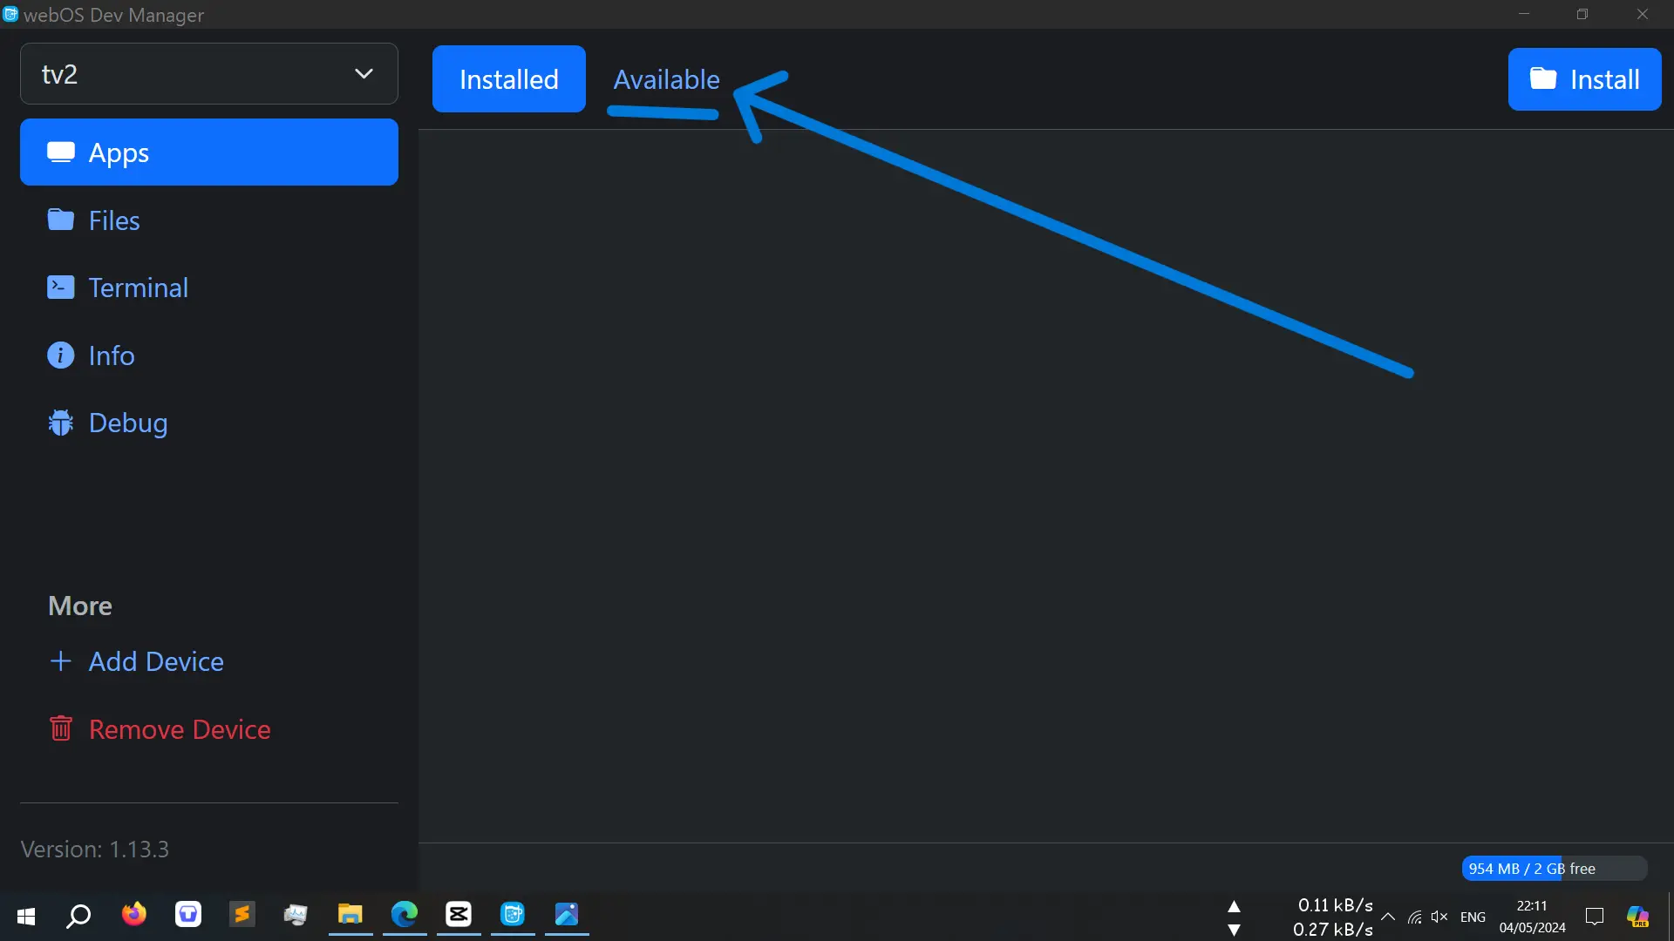Switch to the Available tab
The height and width of the screenshot is (941, 1674).
click(x=666, y=79)
